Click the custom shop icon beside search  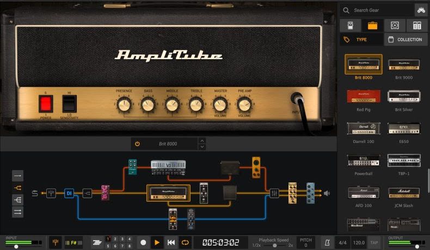(x=421, y=10)
